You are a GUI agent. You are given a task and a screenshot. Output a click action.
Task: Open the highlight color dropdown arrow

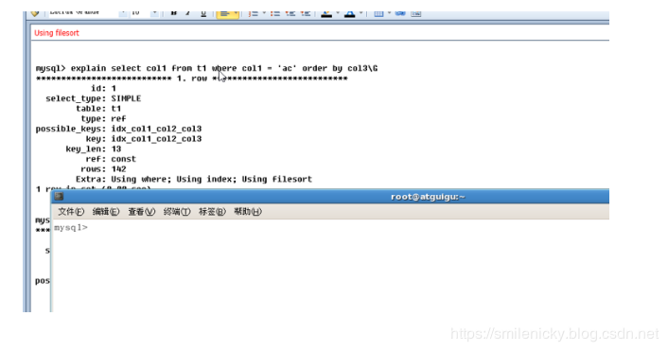coord(338,13)
